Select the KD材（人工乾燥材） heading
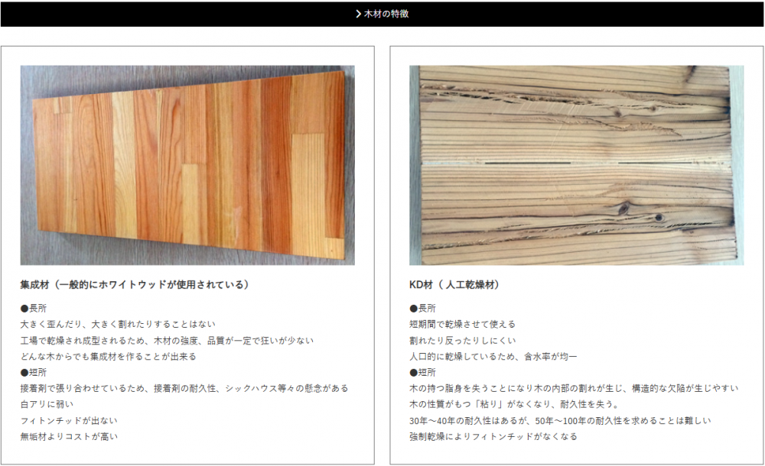765x466 pixels. coord(456,285)
